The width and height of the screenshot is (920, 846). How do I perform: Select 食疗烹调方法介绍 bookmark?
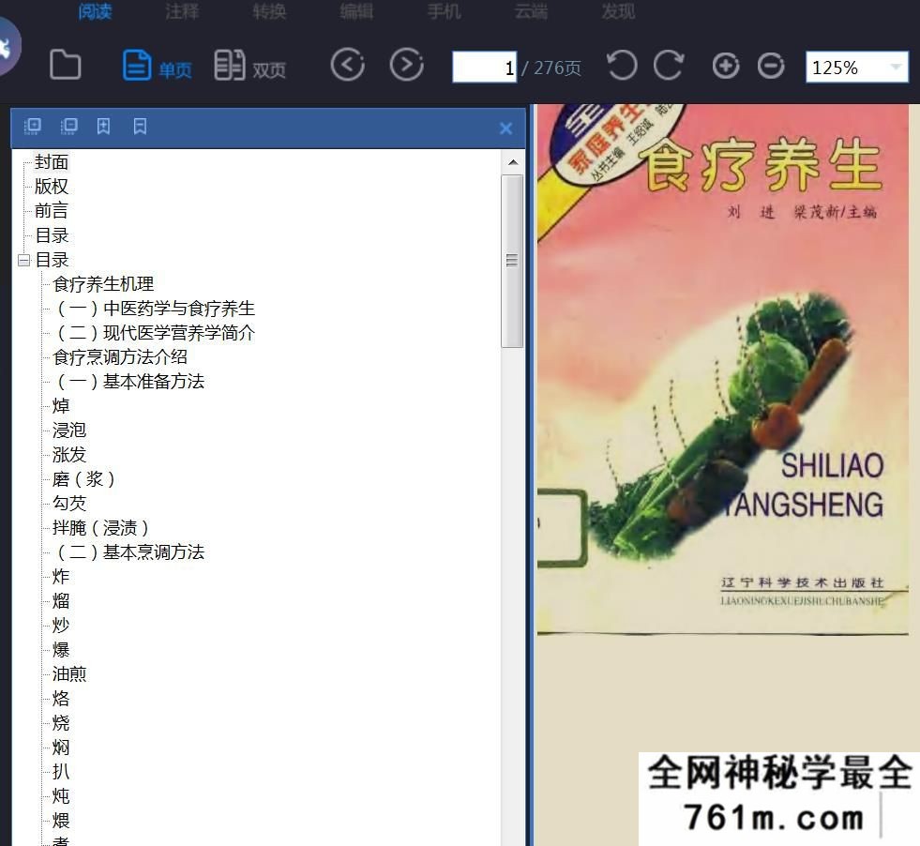(120, 357)
